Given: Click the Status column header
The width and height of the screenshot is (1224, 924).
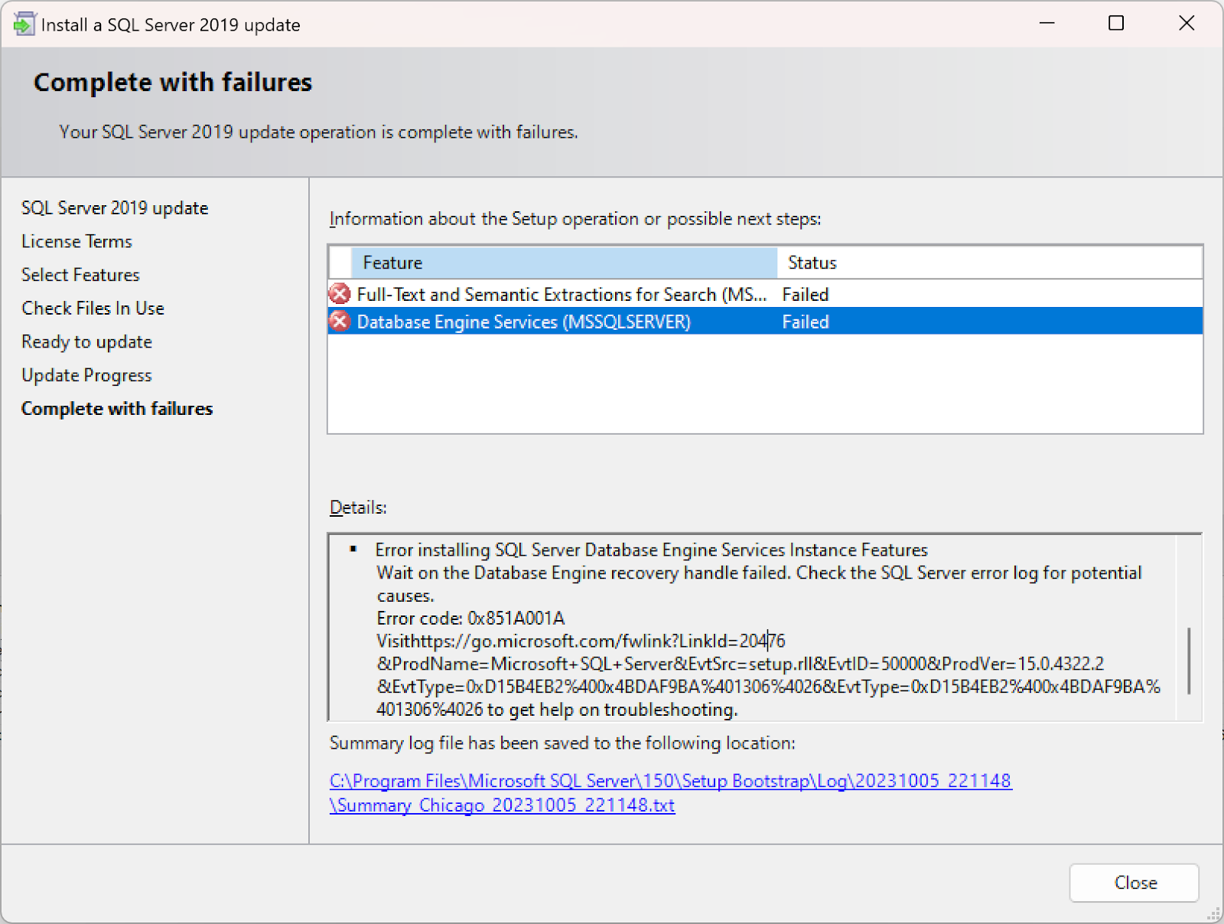Looking at the screenshot, I should [990, 263].
